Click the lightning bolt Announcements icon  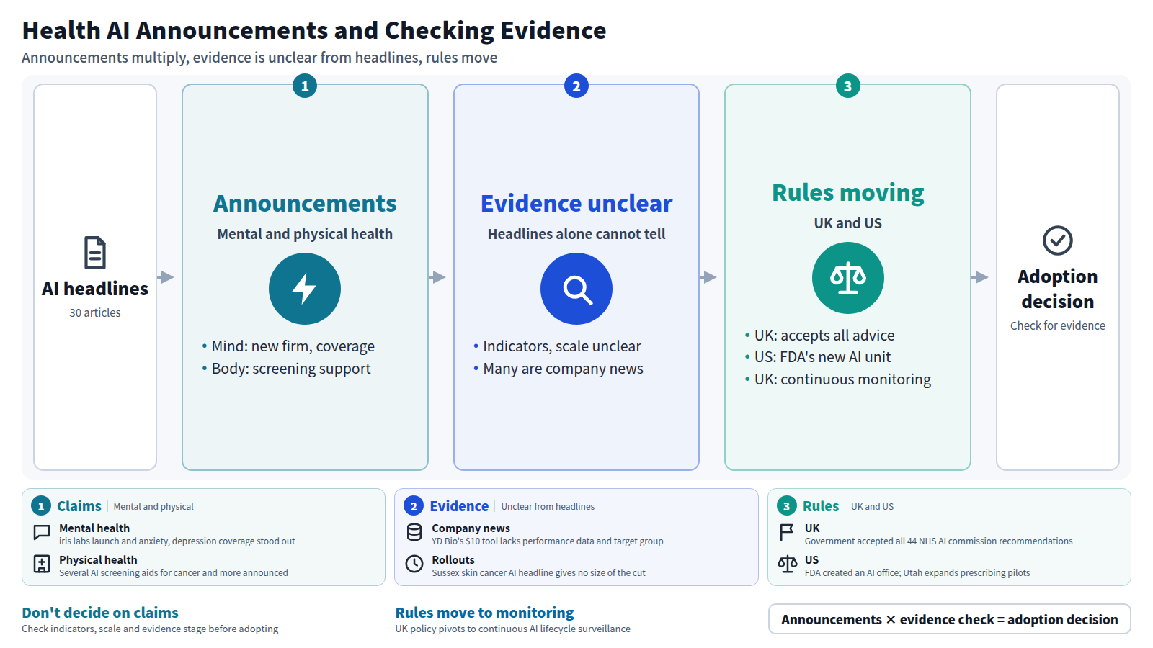[305, 289]
